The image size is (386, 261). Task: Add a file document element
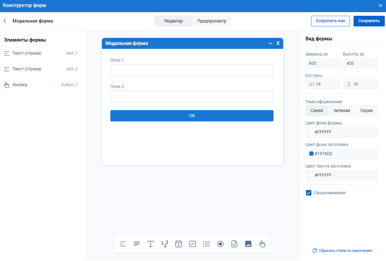(x=234, y=244)
